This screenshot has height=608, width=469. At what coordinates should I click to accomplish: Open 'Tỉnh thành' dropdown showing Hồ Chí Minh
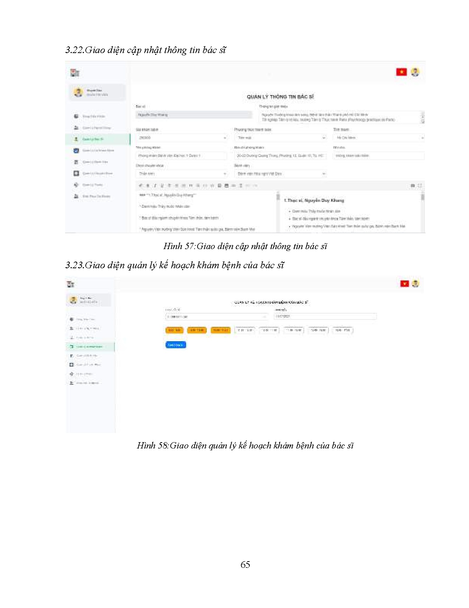pyautogui.click(x=379, y=138)
